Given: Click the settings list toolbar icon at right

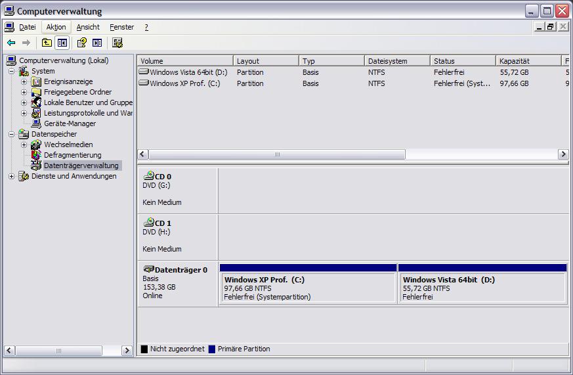Looking at the screenshot, I should click(117, 43).
